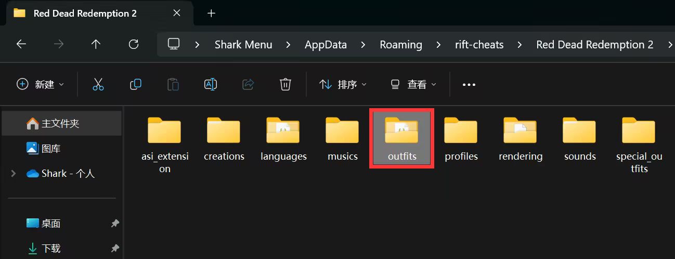Refresh the current folder view
Image resolution: width=675 pixels, height=259 pixels.
pyautogui.click(x=134, y=44)
